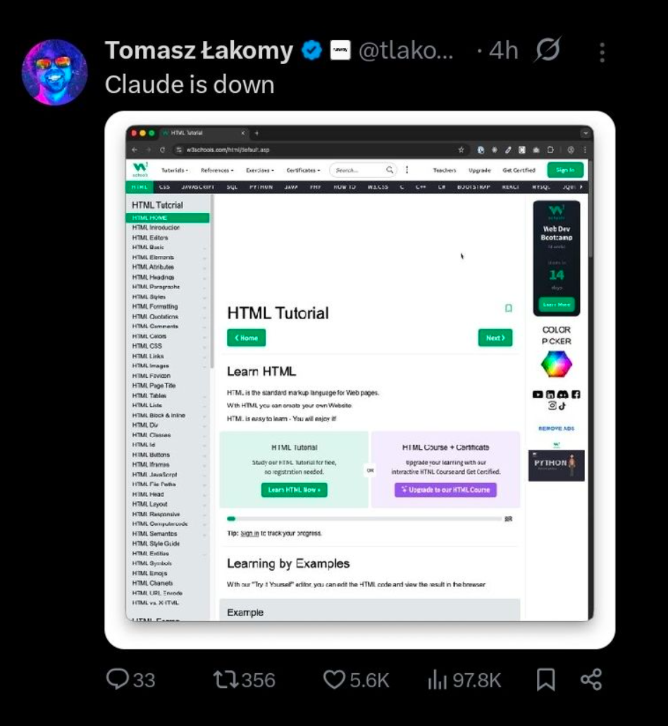Open HTML Introduction in the sidebar
The width and height of the screenshot is (668, 726).
[156, 228]
